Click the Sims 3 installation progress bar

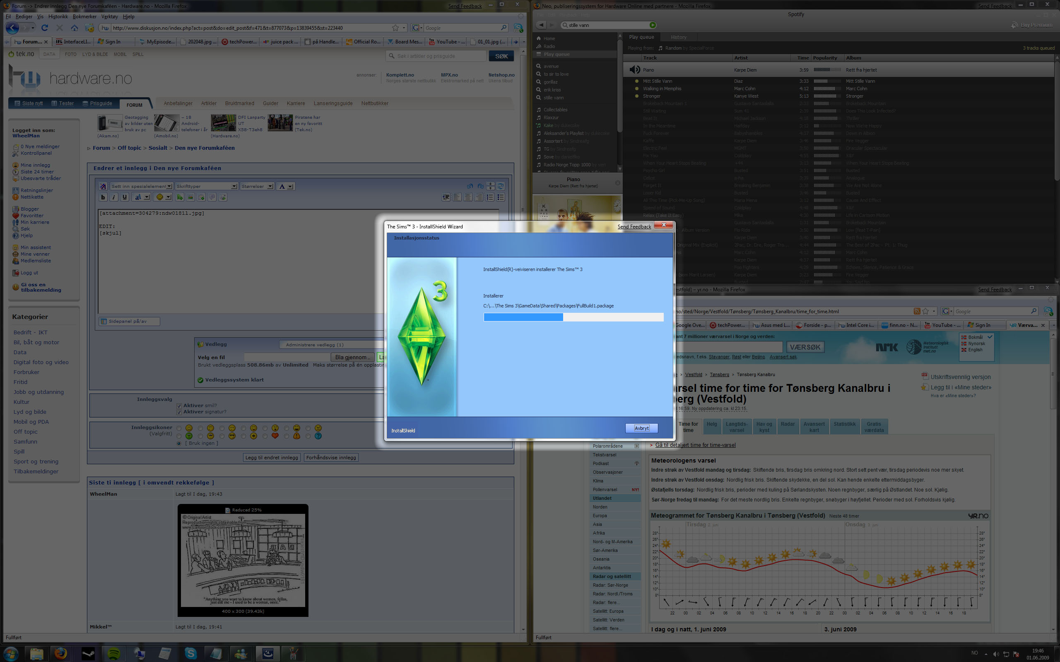coord(573,317)
